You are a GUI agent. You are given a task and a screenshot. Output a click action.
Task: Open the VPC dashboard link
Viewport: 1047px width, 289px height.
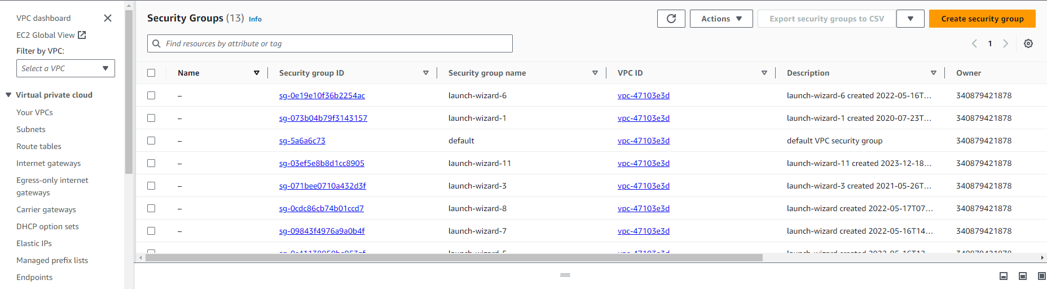[x=43, y=18]
